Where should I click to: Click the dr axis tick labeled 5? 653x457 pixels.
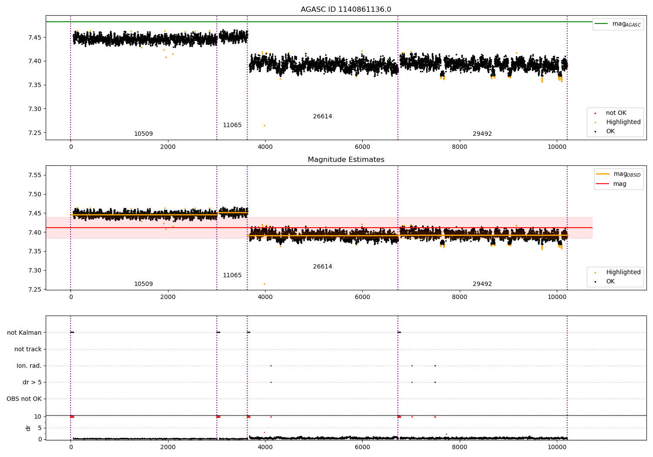click(x=40, y=428)
